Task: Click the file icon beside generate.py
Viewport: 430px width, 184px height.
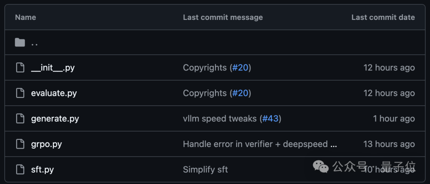Action: point(20,118)
